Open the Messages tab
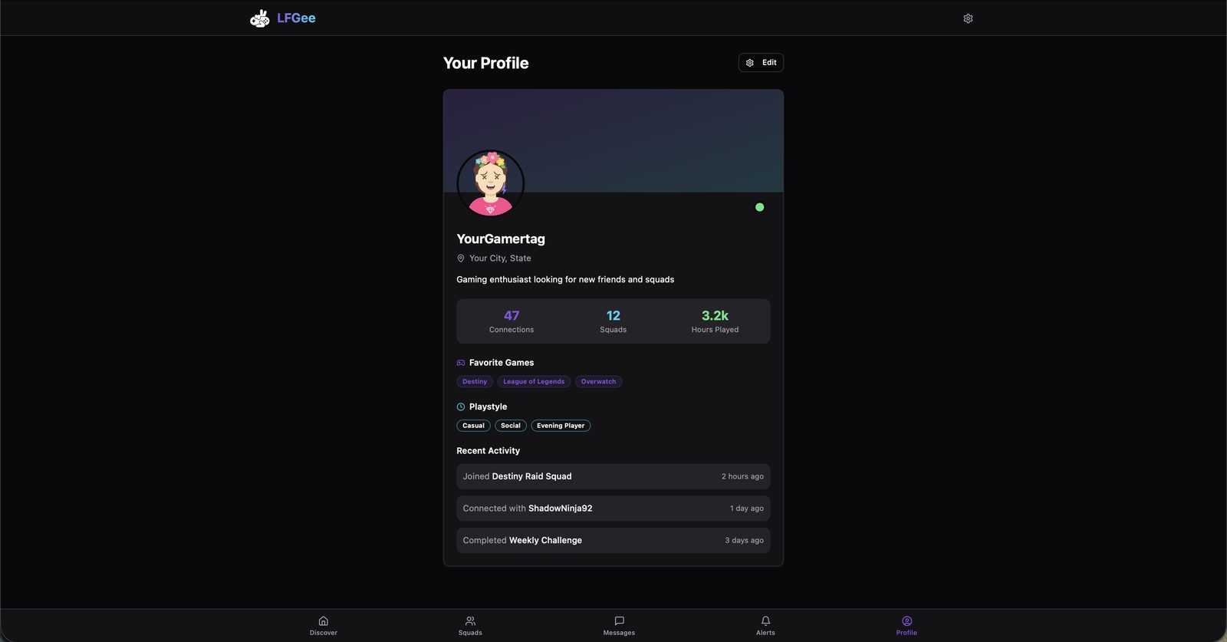Viewport: 1227px width, 642px height. (619, 626)
